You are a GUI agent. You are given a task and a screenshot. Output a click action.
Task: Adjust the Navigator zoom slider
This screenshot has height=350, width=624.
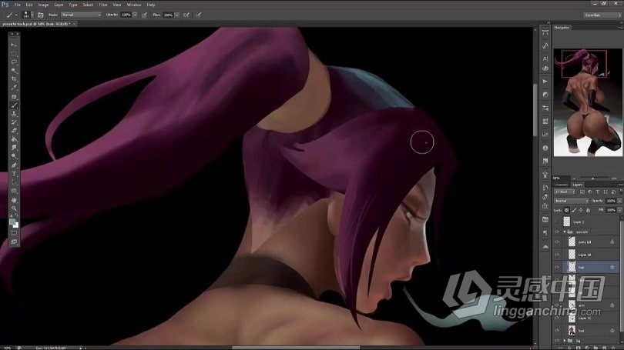(593, 178)
